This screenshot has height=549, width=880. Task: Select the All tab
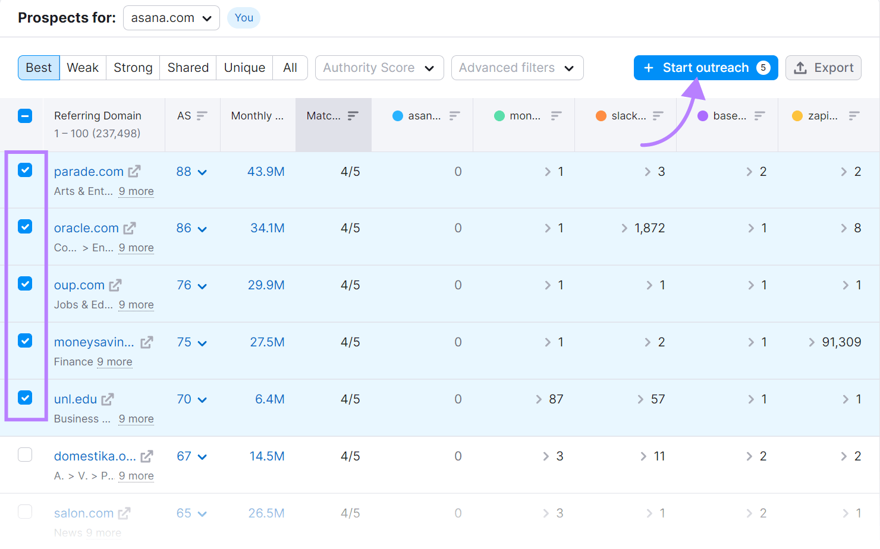click(290, 68)
